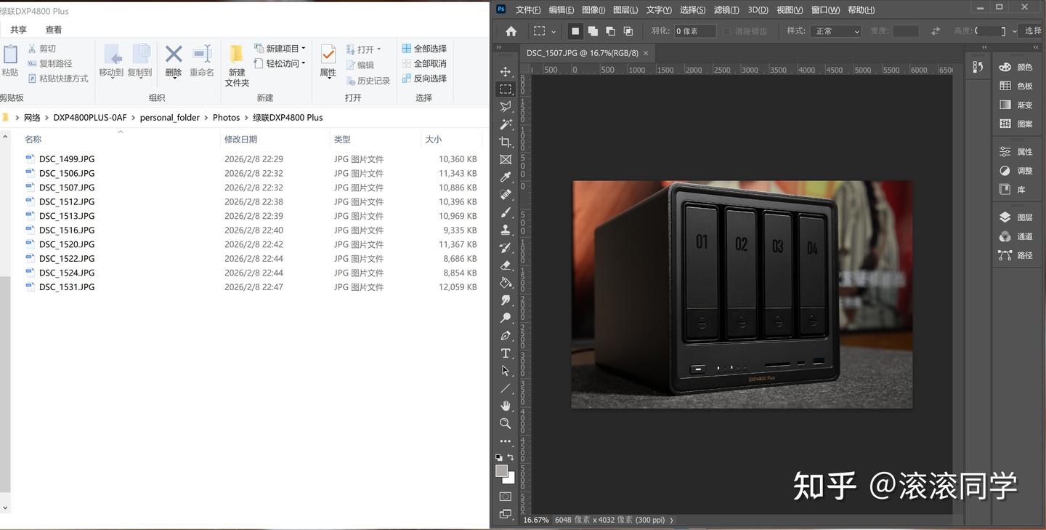Enable Subtract from Selection mode

[x=610, y=31]
